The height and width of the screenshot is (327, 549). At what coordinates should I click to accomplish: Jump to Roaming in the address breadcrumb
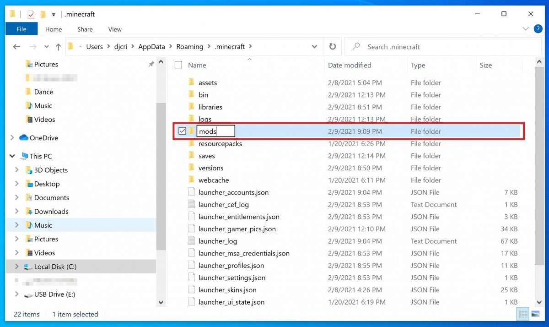(189, 47)
